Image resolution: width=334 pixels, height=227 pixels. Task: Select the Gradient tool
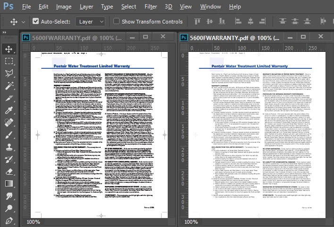pyautogui.click(x=9, y=184)
